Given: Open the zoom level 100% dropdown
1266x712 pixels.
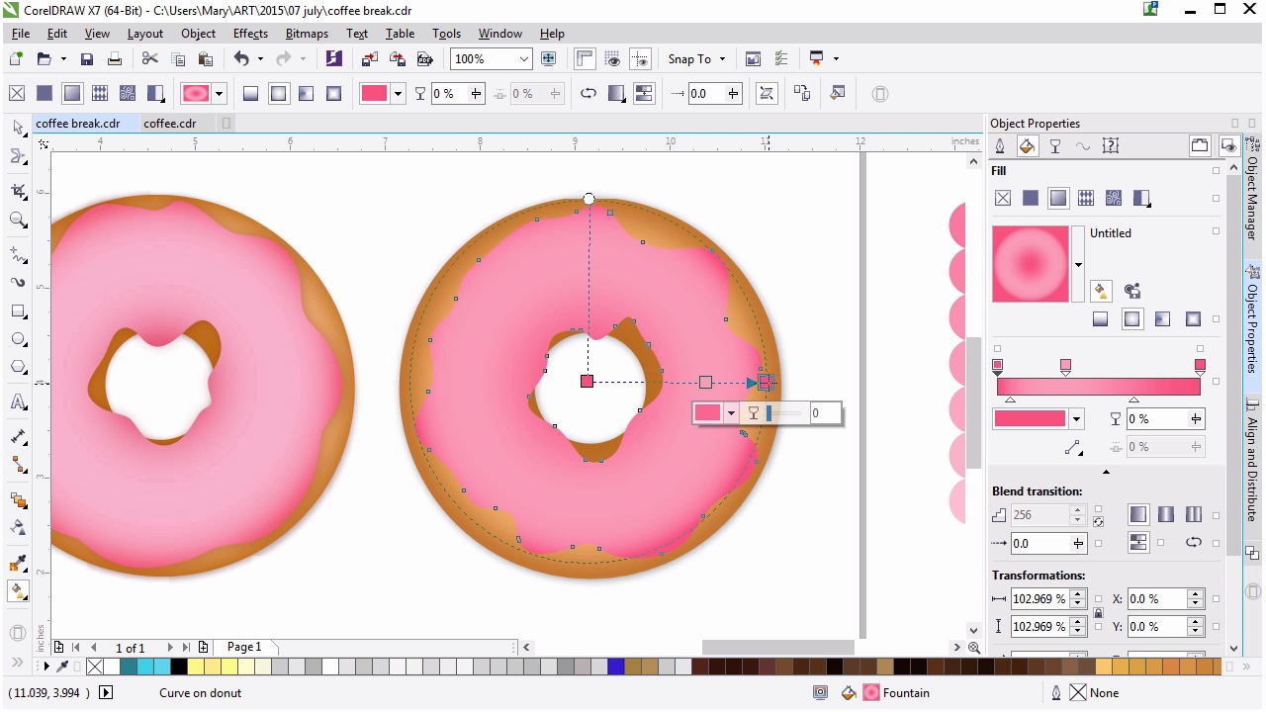Looking at the screenshot, I should (x=523, y=59).
